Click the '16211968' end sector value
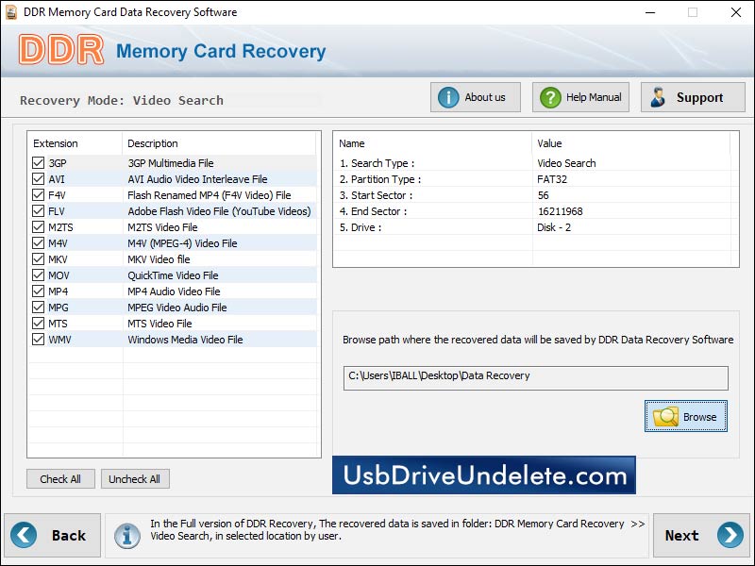This screenshot has height=566, width=755. 561,211
